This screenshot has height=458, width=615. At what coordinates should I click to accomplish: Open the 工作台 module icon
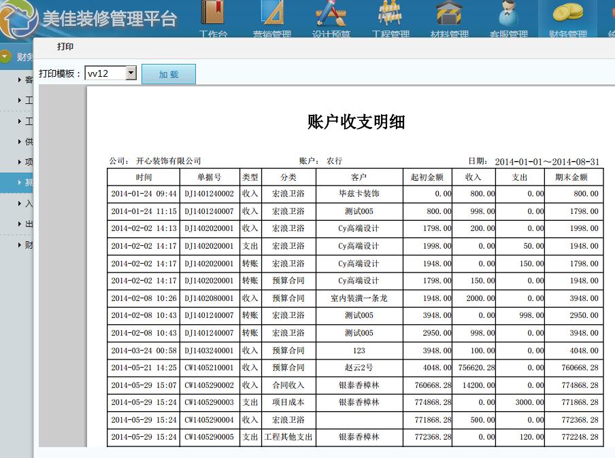(213, 18)
